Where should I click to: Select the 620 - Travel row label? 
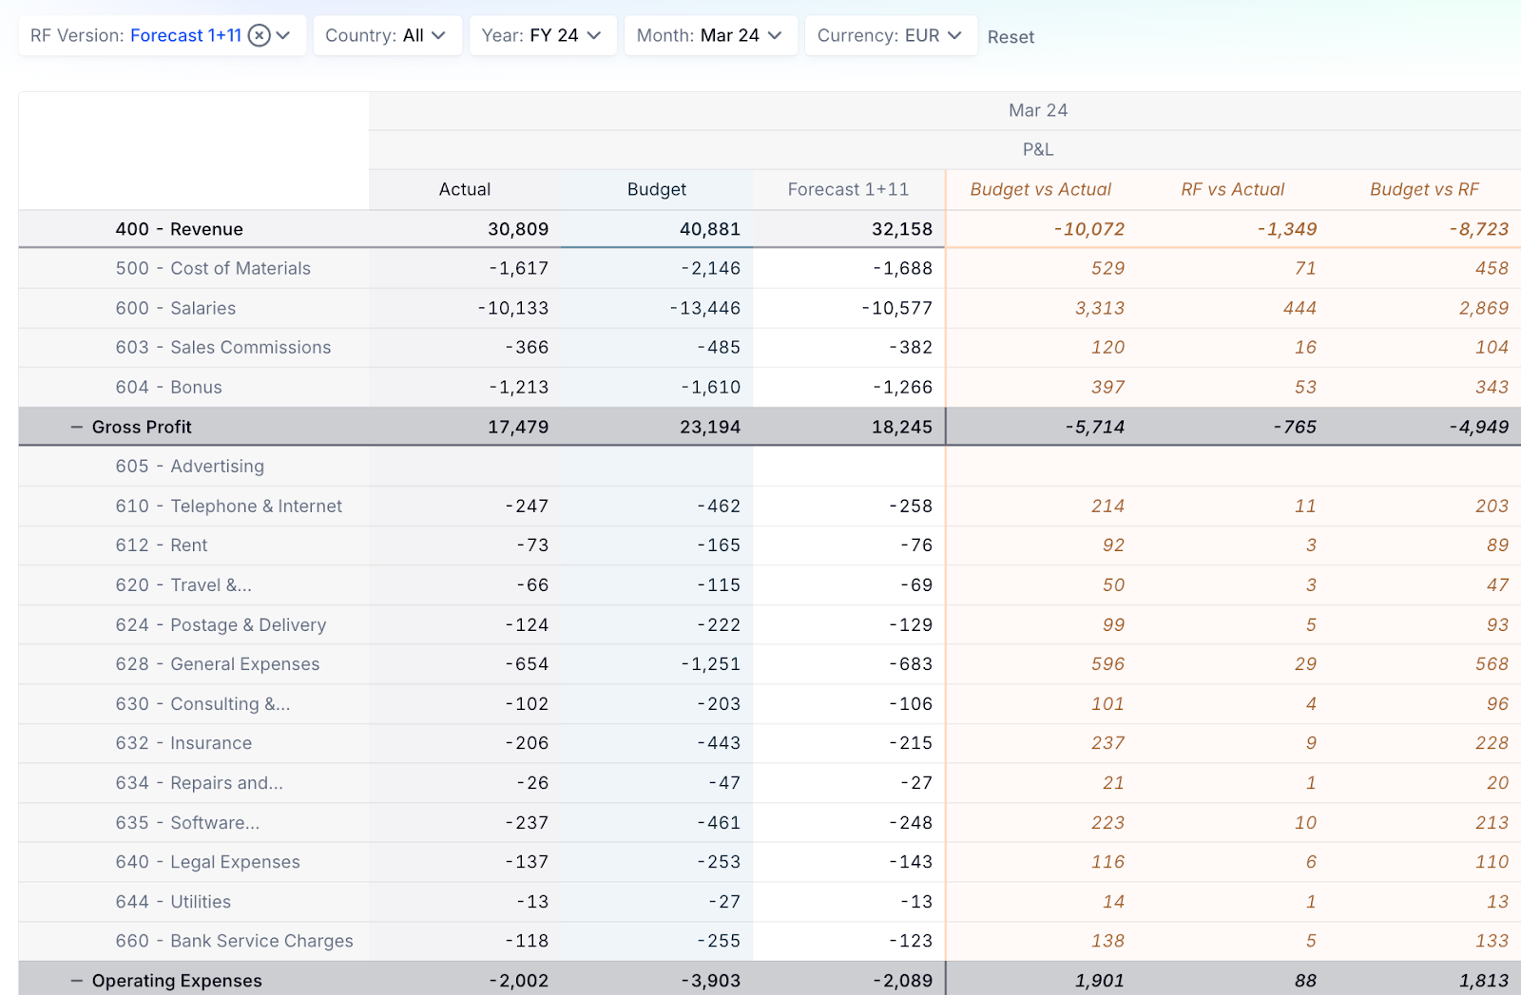tap(183, 585)
